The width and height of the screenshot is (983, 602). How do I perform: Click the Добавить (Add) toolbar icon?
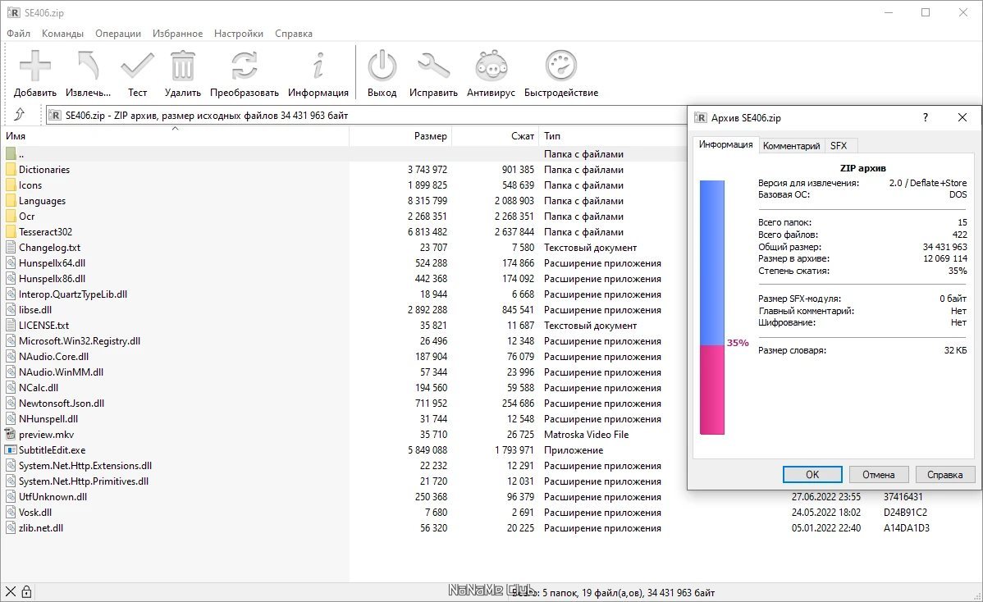point(35,66)
